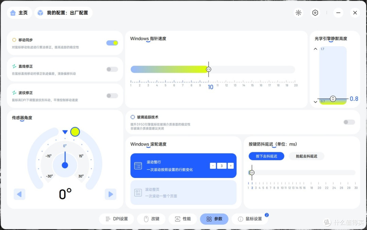The height and width of the screenshot is (230, 367).
Task: Click the brightness theme sun icon
Action: pos(298,13)
